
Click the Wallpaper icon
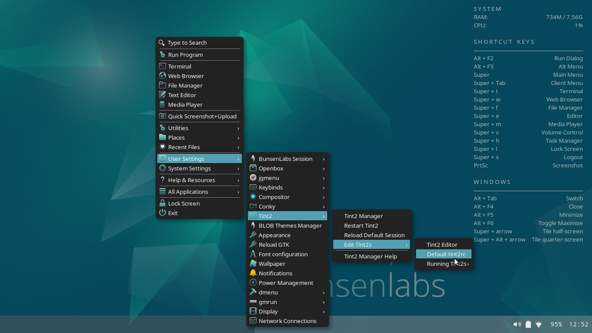(x=253, y=264)
